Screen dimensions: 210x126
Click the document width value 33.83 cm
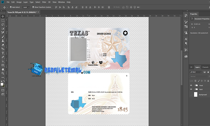197,24
